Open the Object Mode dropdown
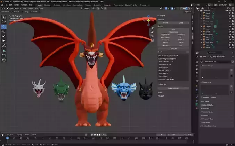The height and width of the screenshot is (146, 235). pos(14,9)
